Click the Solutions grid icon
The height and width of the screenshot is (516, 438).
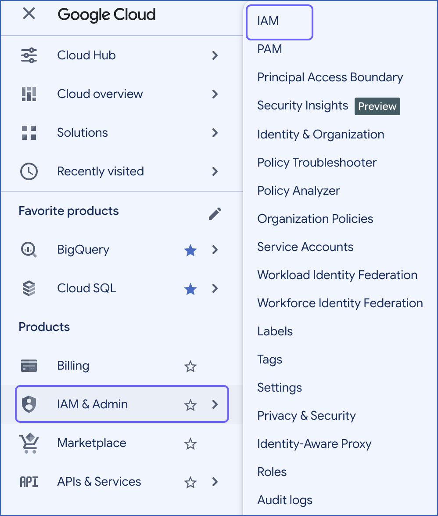pyautogui.click(x=29, y=133)
